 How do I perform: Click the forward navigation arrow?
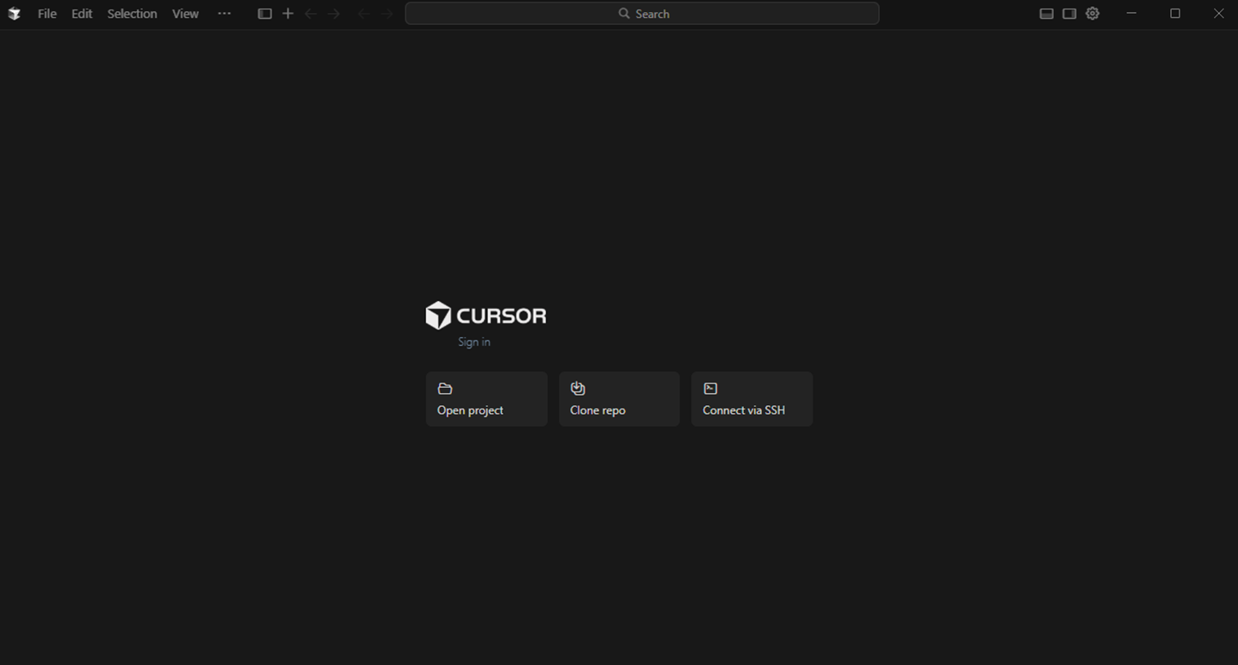(333, 13)
